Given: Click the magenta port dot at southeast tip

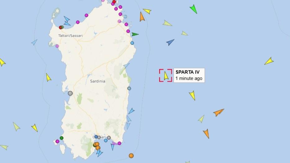Looking at the screenshot, I should [x=119, y=143].
